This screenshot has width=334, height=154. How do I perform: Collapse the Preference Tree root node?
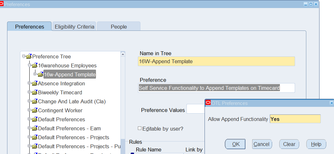pos(24,56)
